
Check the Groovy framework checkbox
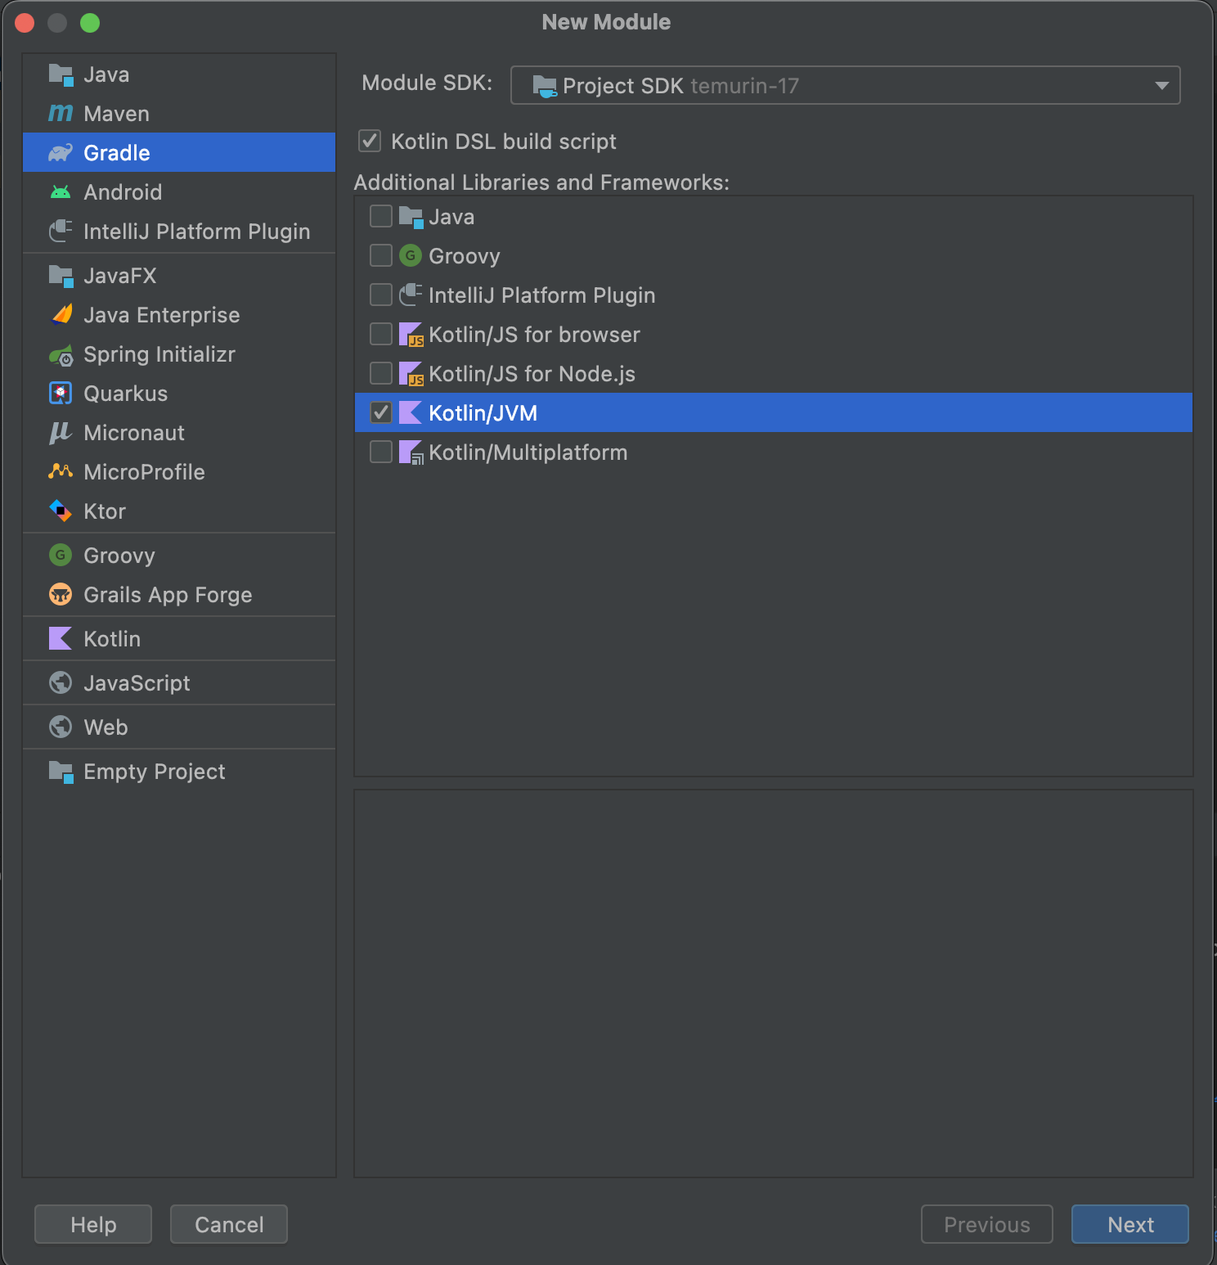tap(381, 255)
